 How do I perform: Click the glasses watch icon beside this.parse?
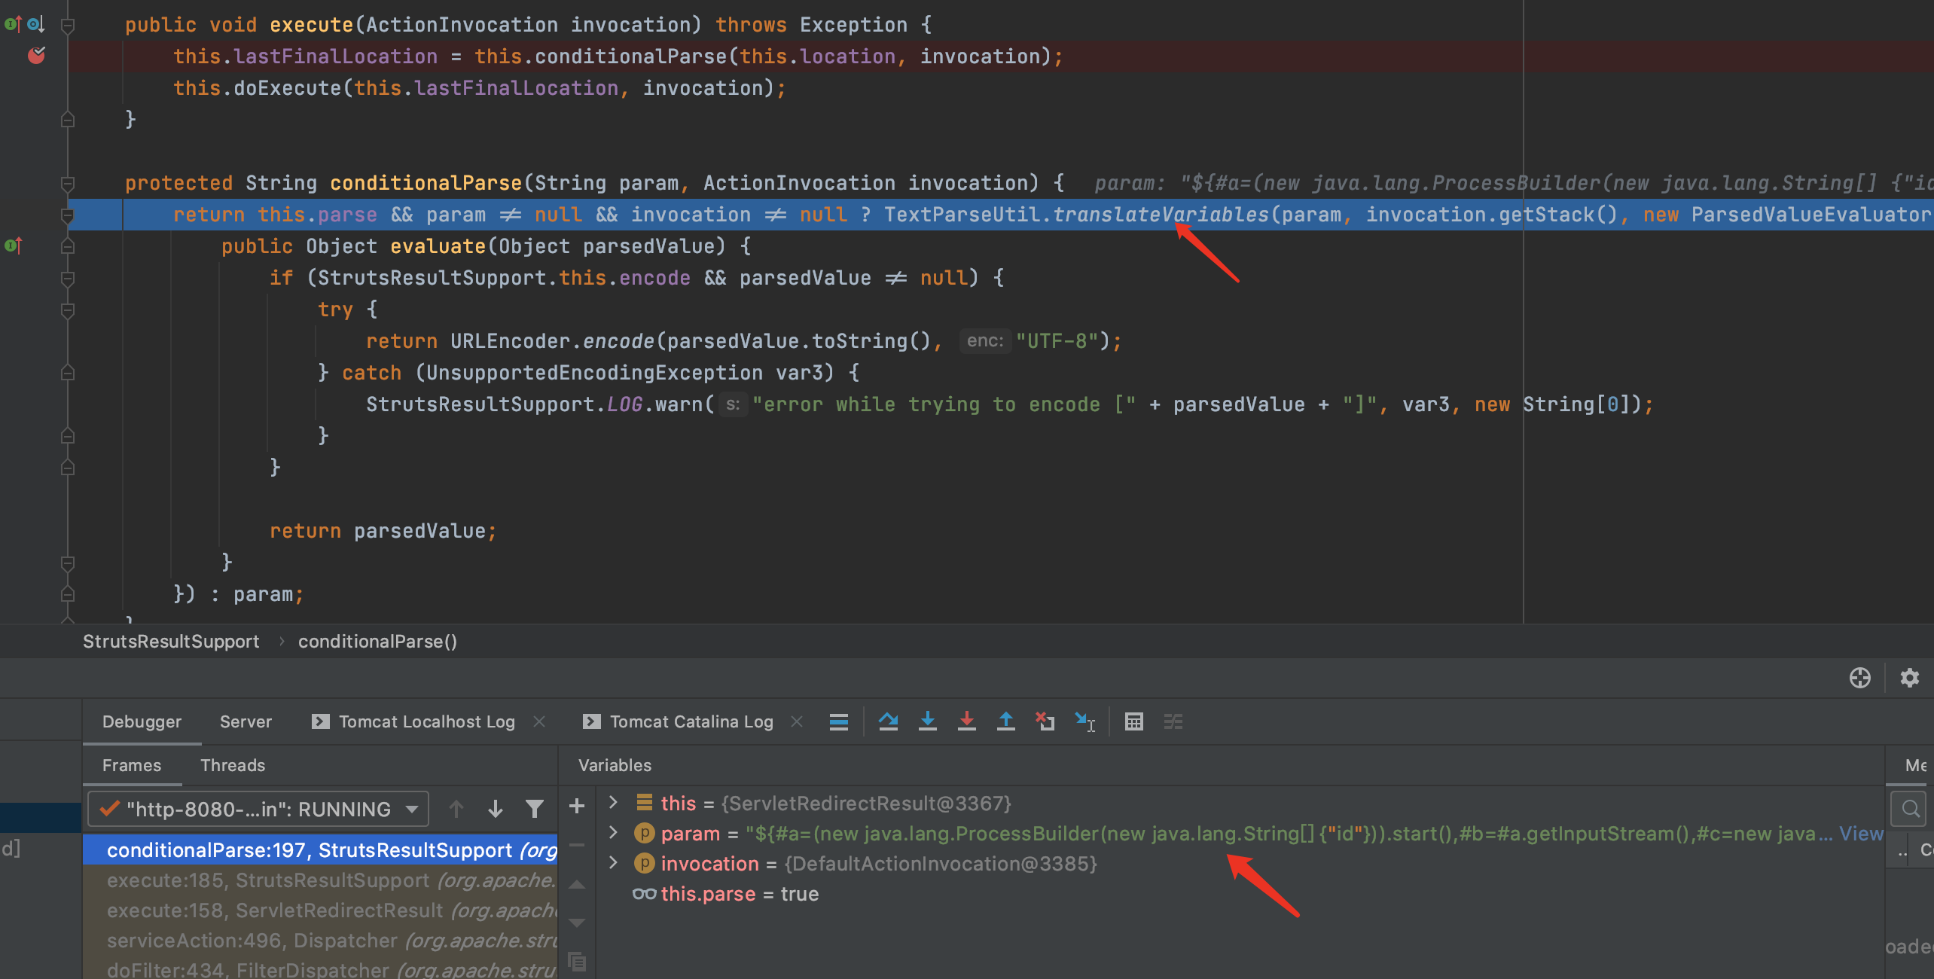(x=644, y=894)
